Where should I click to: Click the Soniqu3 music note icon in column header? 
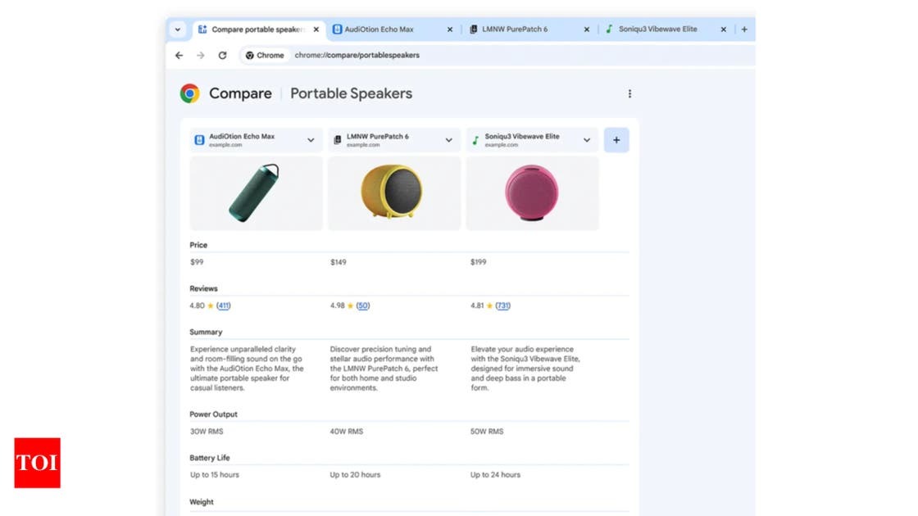(475, 140)
